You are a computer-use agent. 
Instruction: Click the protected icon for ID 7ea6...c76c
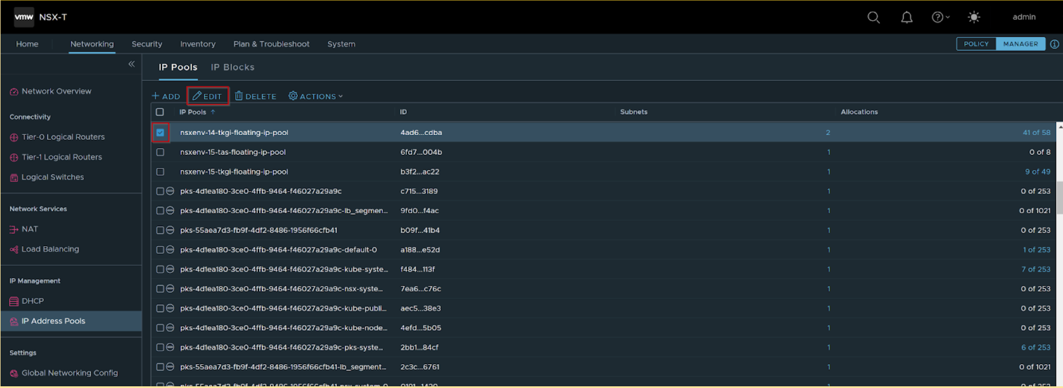pyautogui.click(x=170, y=289)
